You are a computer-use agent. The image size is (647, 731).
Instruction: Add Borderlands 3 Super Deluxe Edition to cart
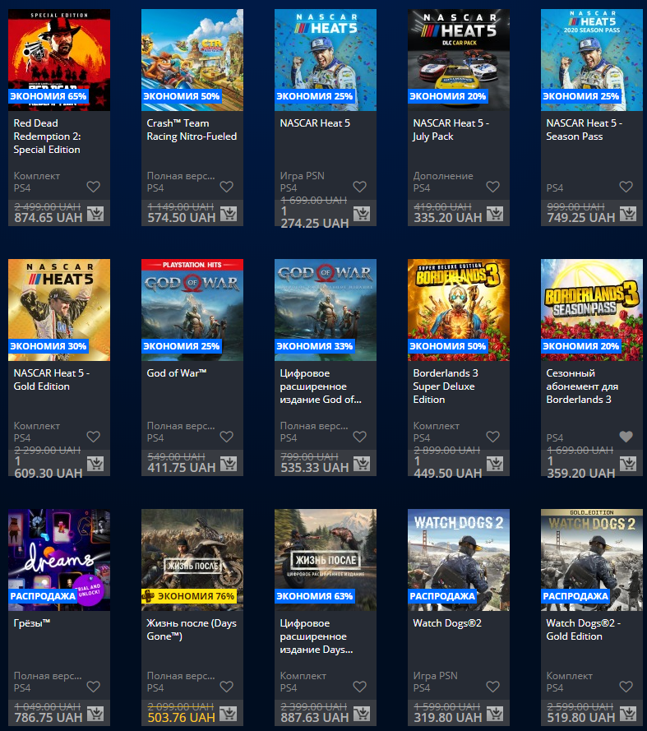494,464
